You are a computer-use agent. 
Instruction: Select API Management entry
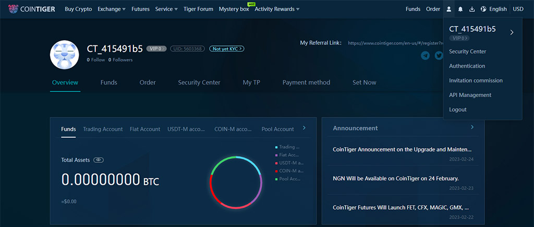[470, 95]
